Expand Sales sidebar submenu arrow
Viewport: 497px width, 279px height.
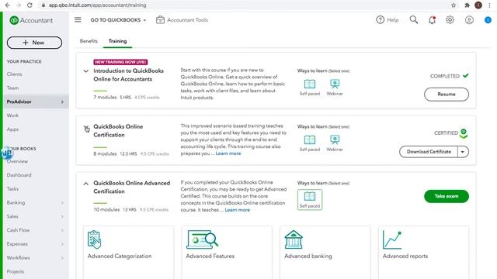coord(62,217)
